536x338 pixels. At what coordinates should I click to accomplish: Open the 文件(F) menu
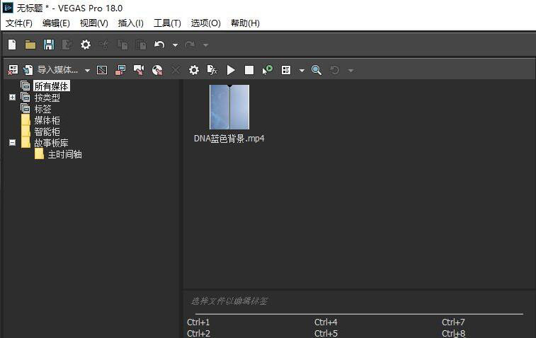pos(19,23)
